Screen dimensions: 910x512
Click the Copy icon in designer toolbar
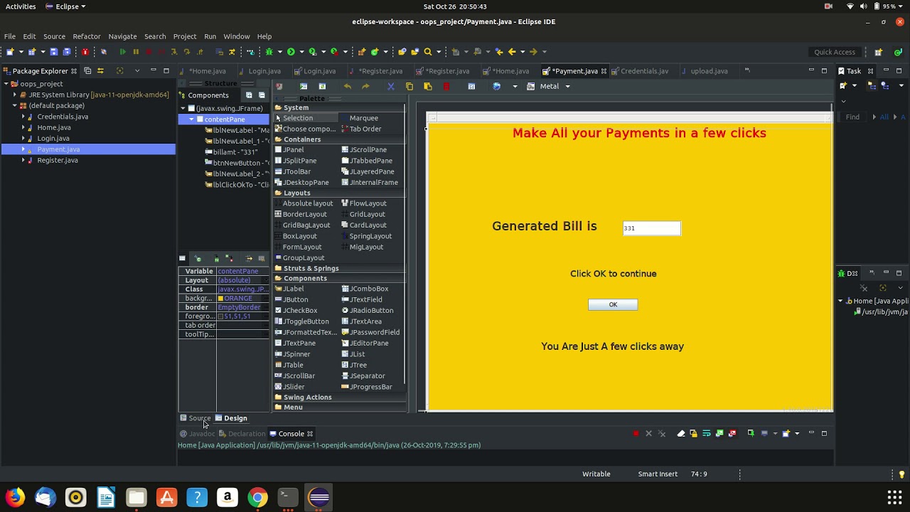point(409,86)
